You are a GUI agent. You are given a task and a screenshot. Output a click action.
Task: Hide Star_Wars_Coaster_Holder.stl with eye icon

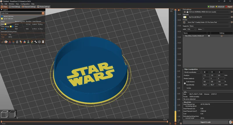pyautogui.click(x=209, y=36)
